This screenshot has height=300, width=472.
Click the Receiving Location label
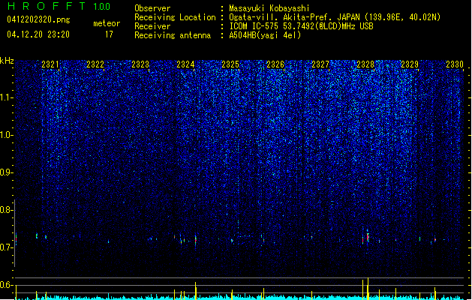tap(175, 17)
